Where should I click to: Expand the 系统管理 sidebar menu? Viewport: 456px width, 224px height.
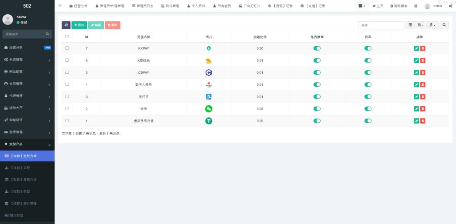[27, 60]
